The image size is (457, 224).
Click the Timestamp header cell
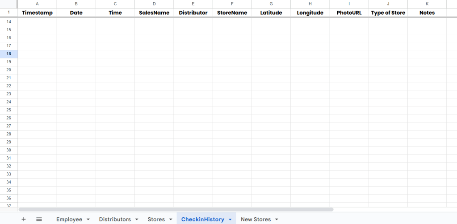37,12
